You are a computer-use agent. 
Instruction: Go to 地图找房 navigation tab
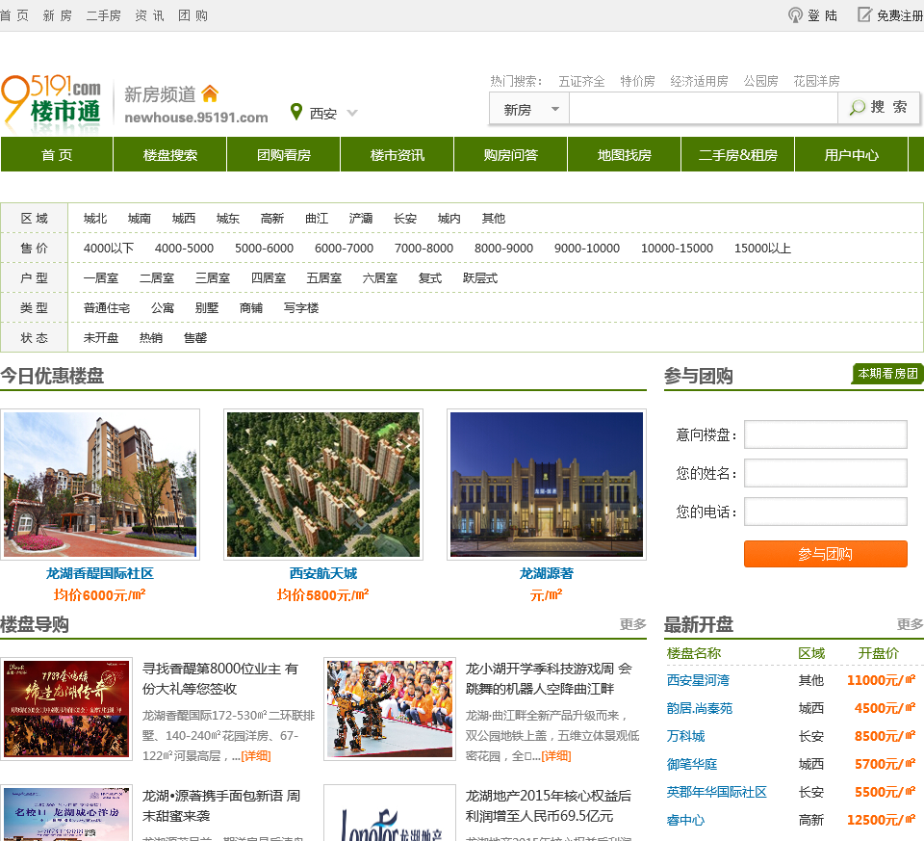[624, 155]
